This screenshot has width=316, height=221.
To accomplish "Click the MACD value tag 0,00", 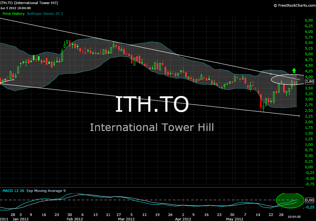I will coord(309,200).
